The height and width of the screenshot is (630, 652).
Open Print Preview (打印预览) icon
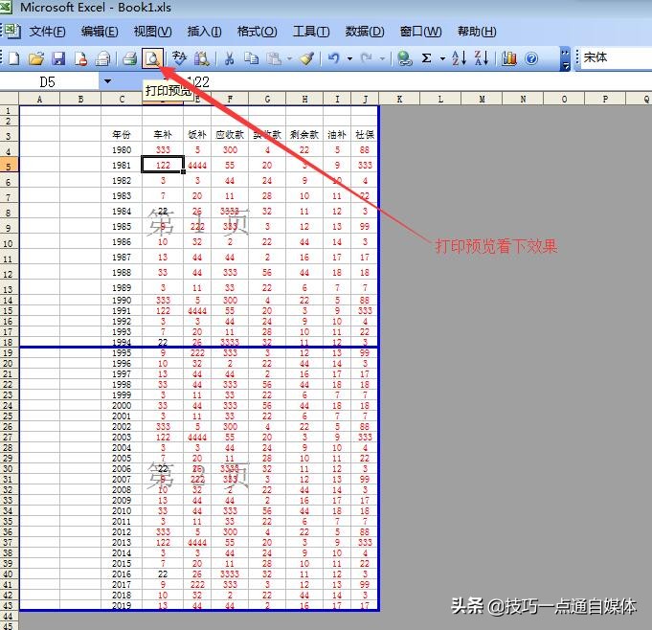[x=152, y=58]
